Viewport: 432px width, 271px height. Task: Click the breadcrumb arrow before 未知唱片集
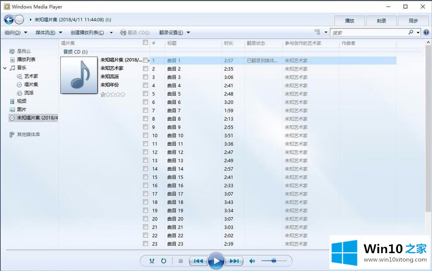pos(31,20)
